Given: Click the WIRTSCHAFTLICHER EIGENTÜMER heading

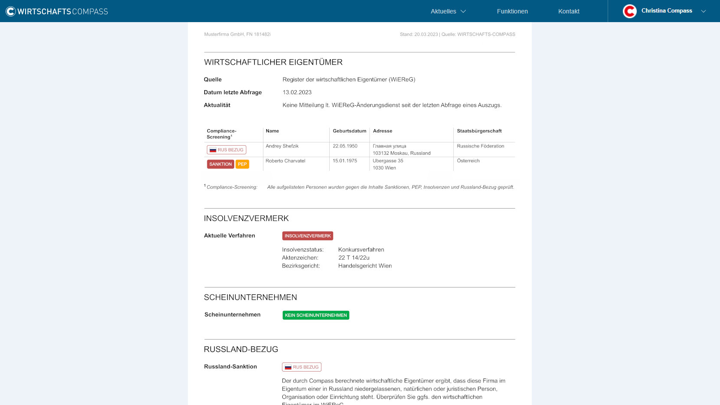Looking at the screenshot, I should (273, 62).
